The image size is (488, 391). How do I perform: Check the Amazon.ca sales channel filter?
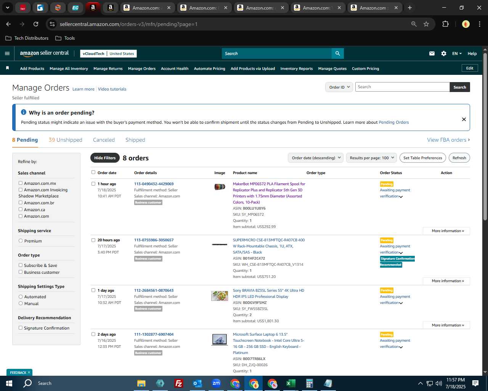pyautogui.click(x=21, y=209)
